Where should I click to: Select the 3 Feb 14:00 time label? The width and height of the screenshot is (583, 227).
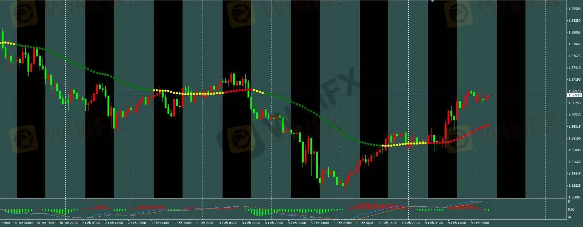pyautogui.click(x=182, y=223)
